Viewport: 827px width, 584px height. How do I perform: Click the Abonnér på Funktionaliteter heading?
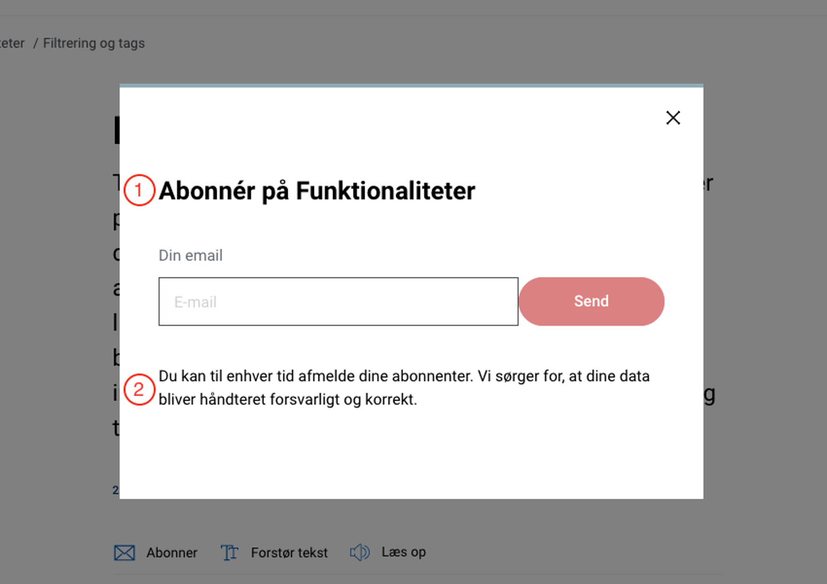point(317,191)
